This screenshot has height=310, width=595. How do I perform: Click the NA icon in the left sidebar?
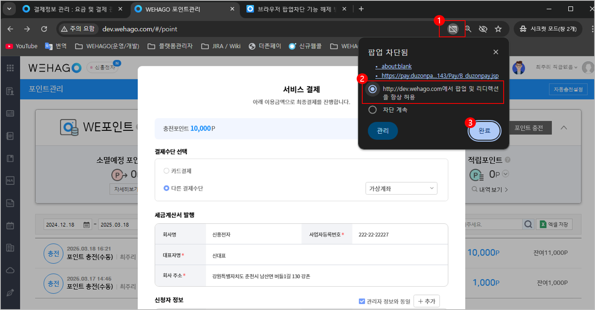(x=10, y=181)
